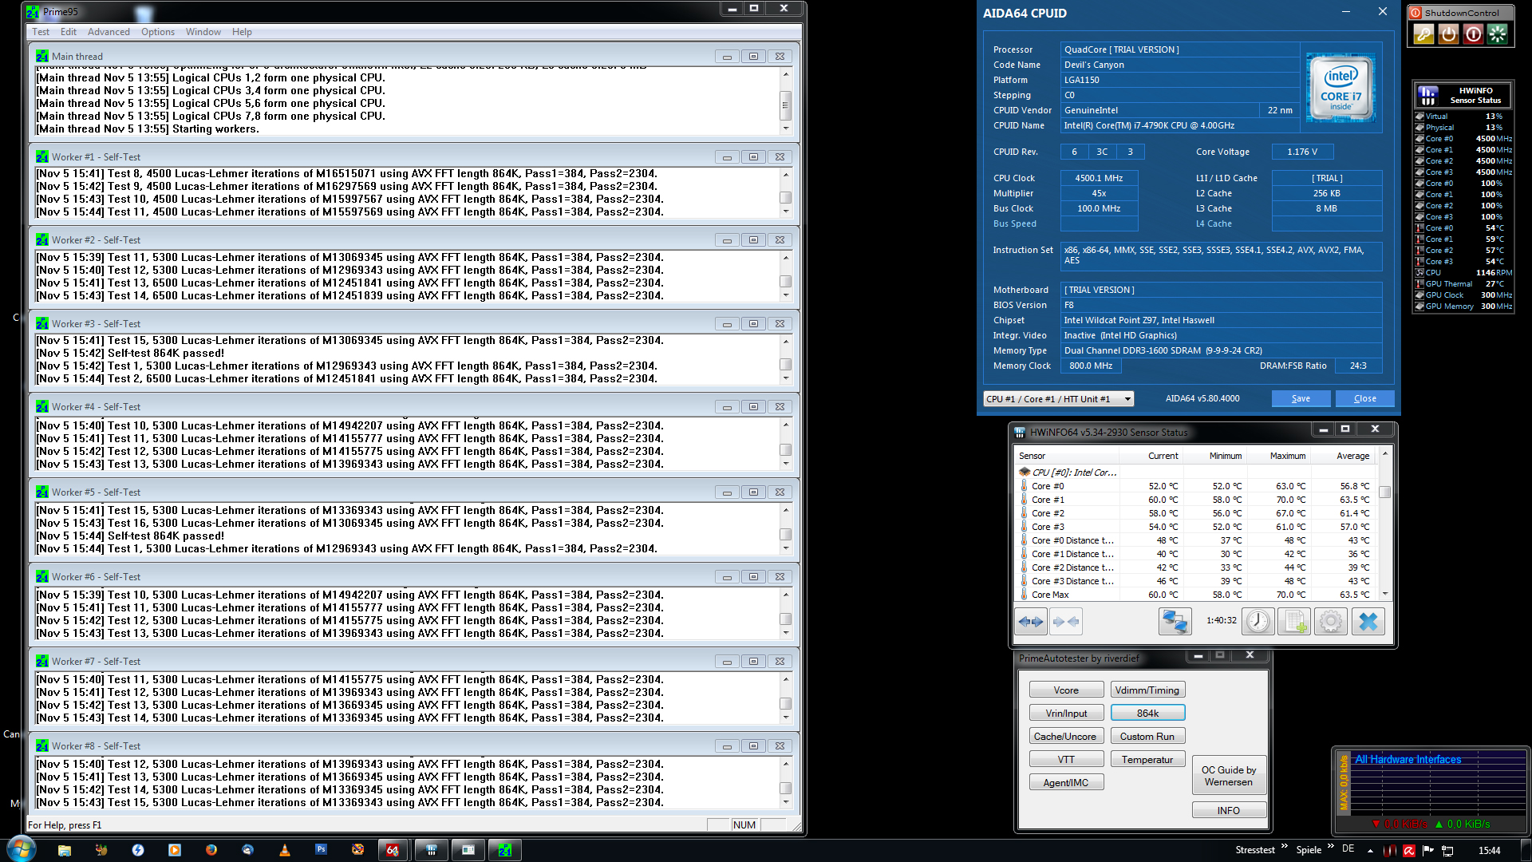Reset the HWiNFO sensor clock timer
Image resolution: width=1532 pixels, height=862 pixels.
tap(1258, 622)
